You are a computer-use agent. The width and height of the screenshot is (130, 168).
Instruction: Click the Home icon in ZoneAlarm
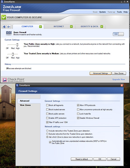(4, 27)
